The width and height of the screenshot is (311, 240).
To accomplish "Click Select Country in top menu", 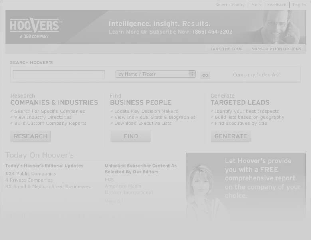I will coord(230,5).
